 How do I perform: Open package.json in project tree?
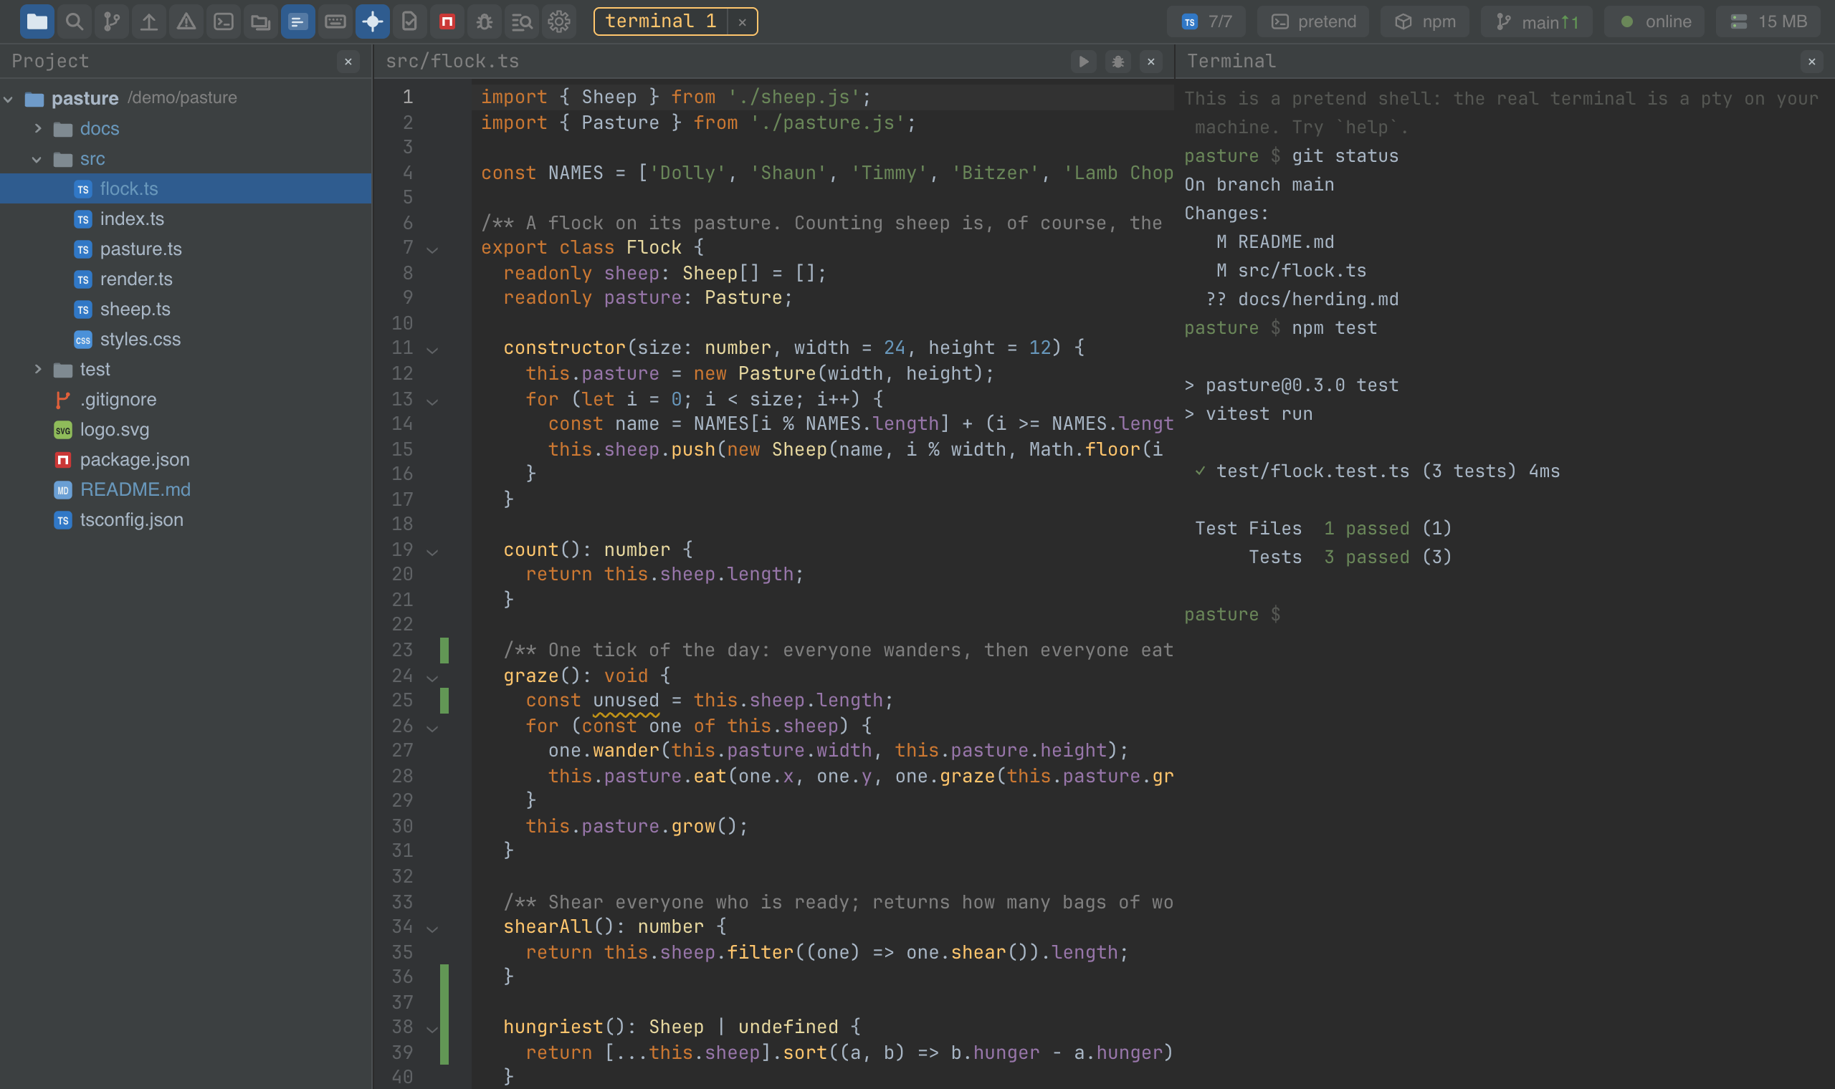pos(186,459)
